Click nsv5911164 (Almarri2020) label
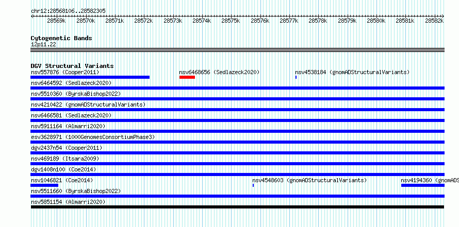The image size is (459, 227). 68,126
